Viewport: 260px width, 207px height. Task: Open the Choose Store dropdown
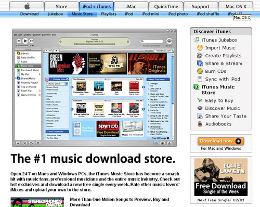[57, 79]
